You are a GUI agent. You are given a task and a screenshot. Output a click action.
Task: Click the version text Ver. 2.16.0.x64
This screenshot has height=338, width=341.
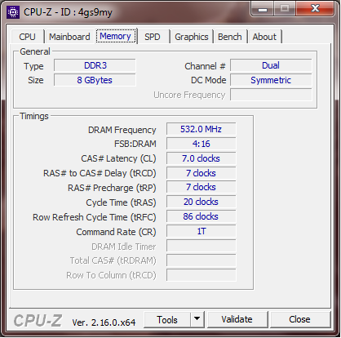point(104,322)
